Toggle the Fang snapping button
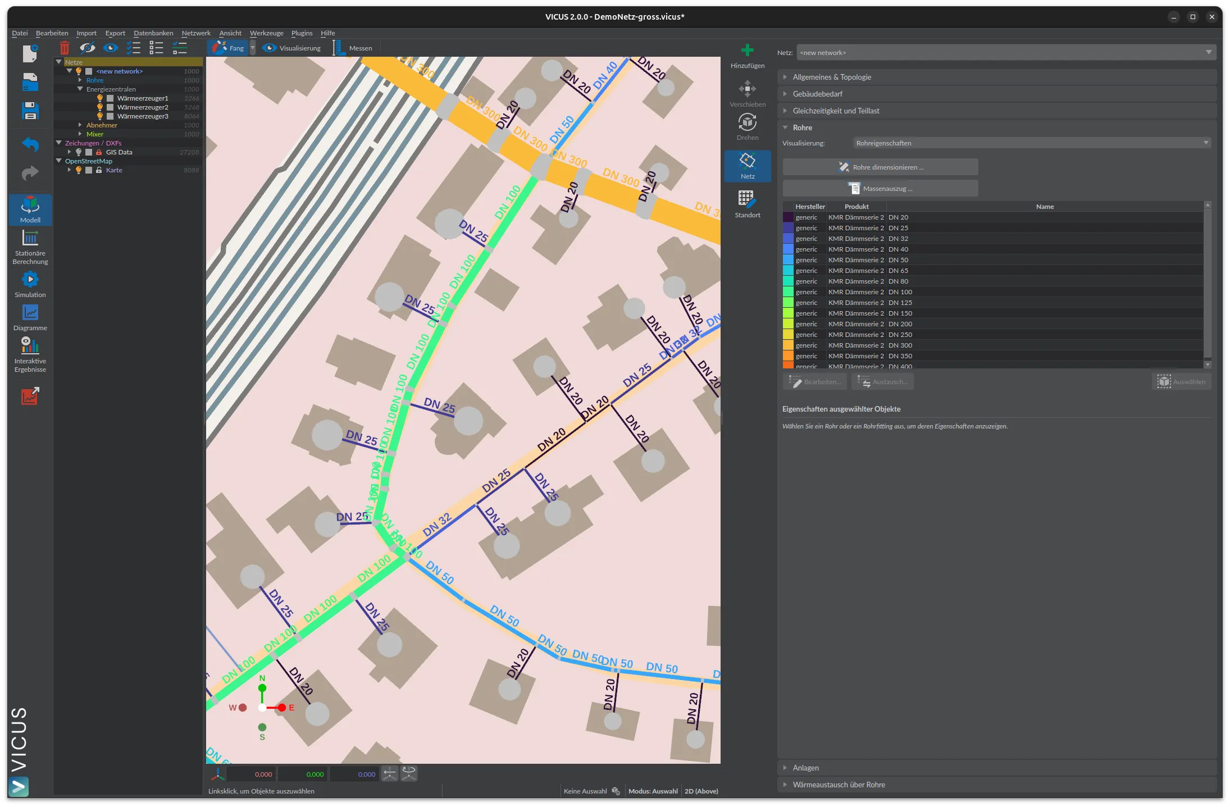The width and height of the screenshot is (1230, 807). tap(228, 48)
